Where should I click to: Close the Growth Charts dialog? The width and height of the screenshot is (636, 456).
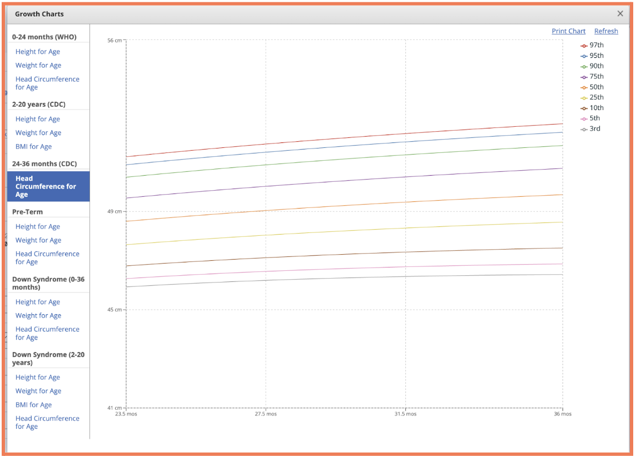point(620,14)
